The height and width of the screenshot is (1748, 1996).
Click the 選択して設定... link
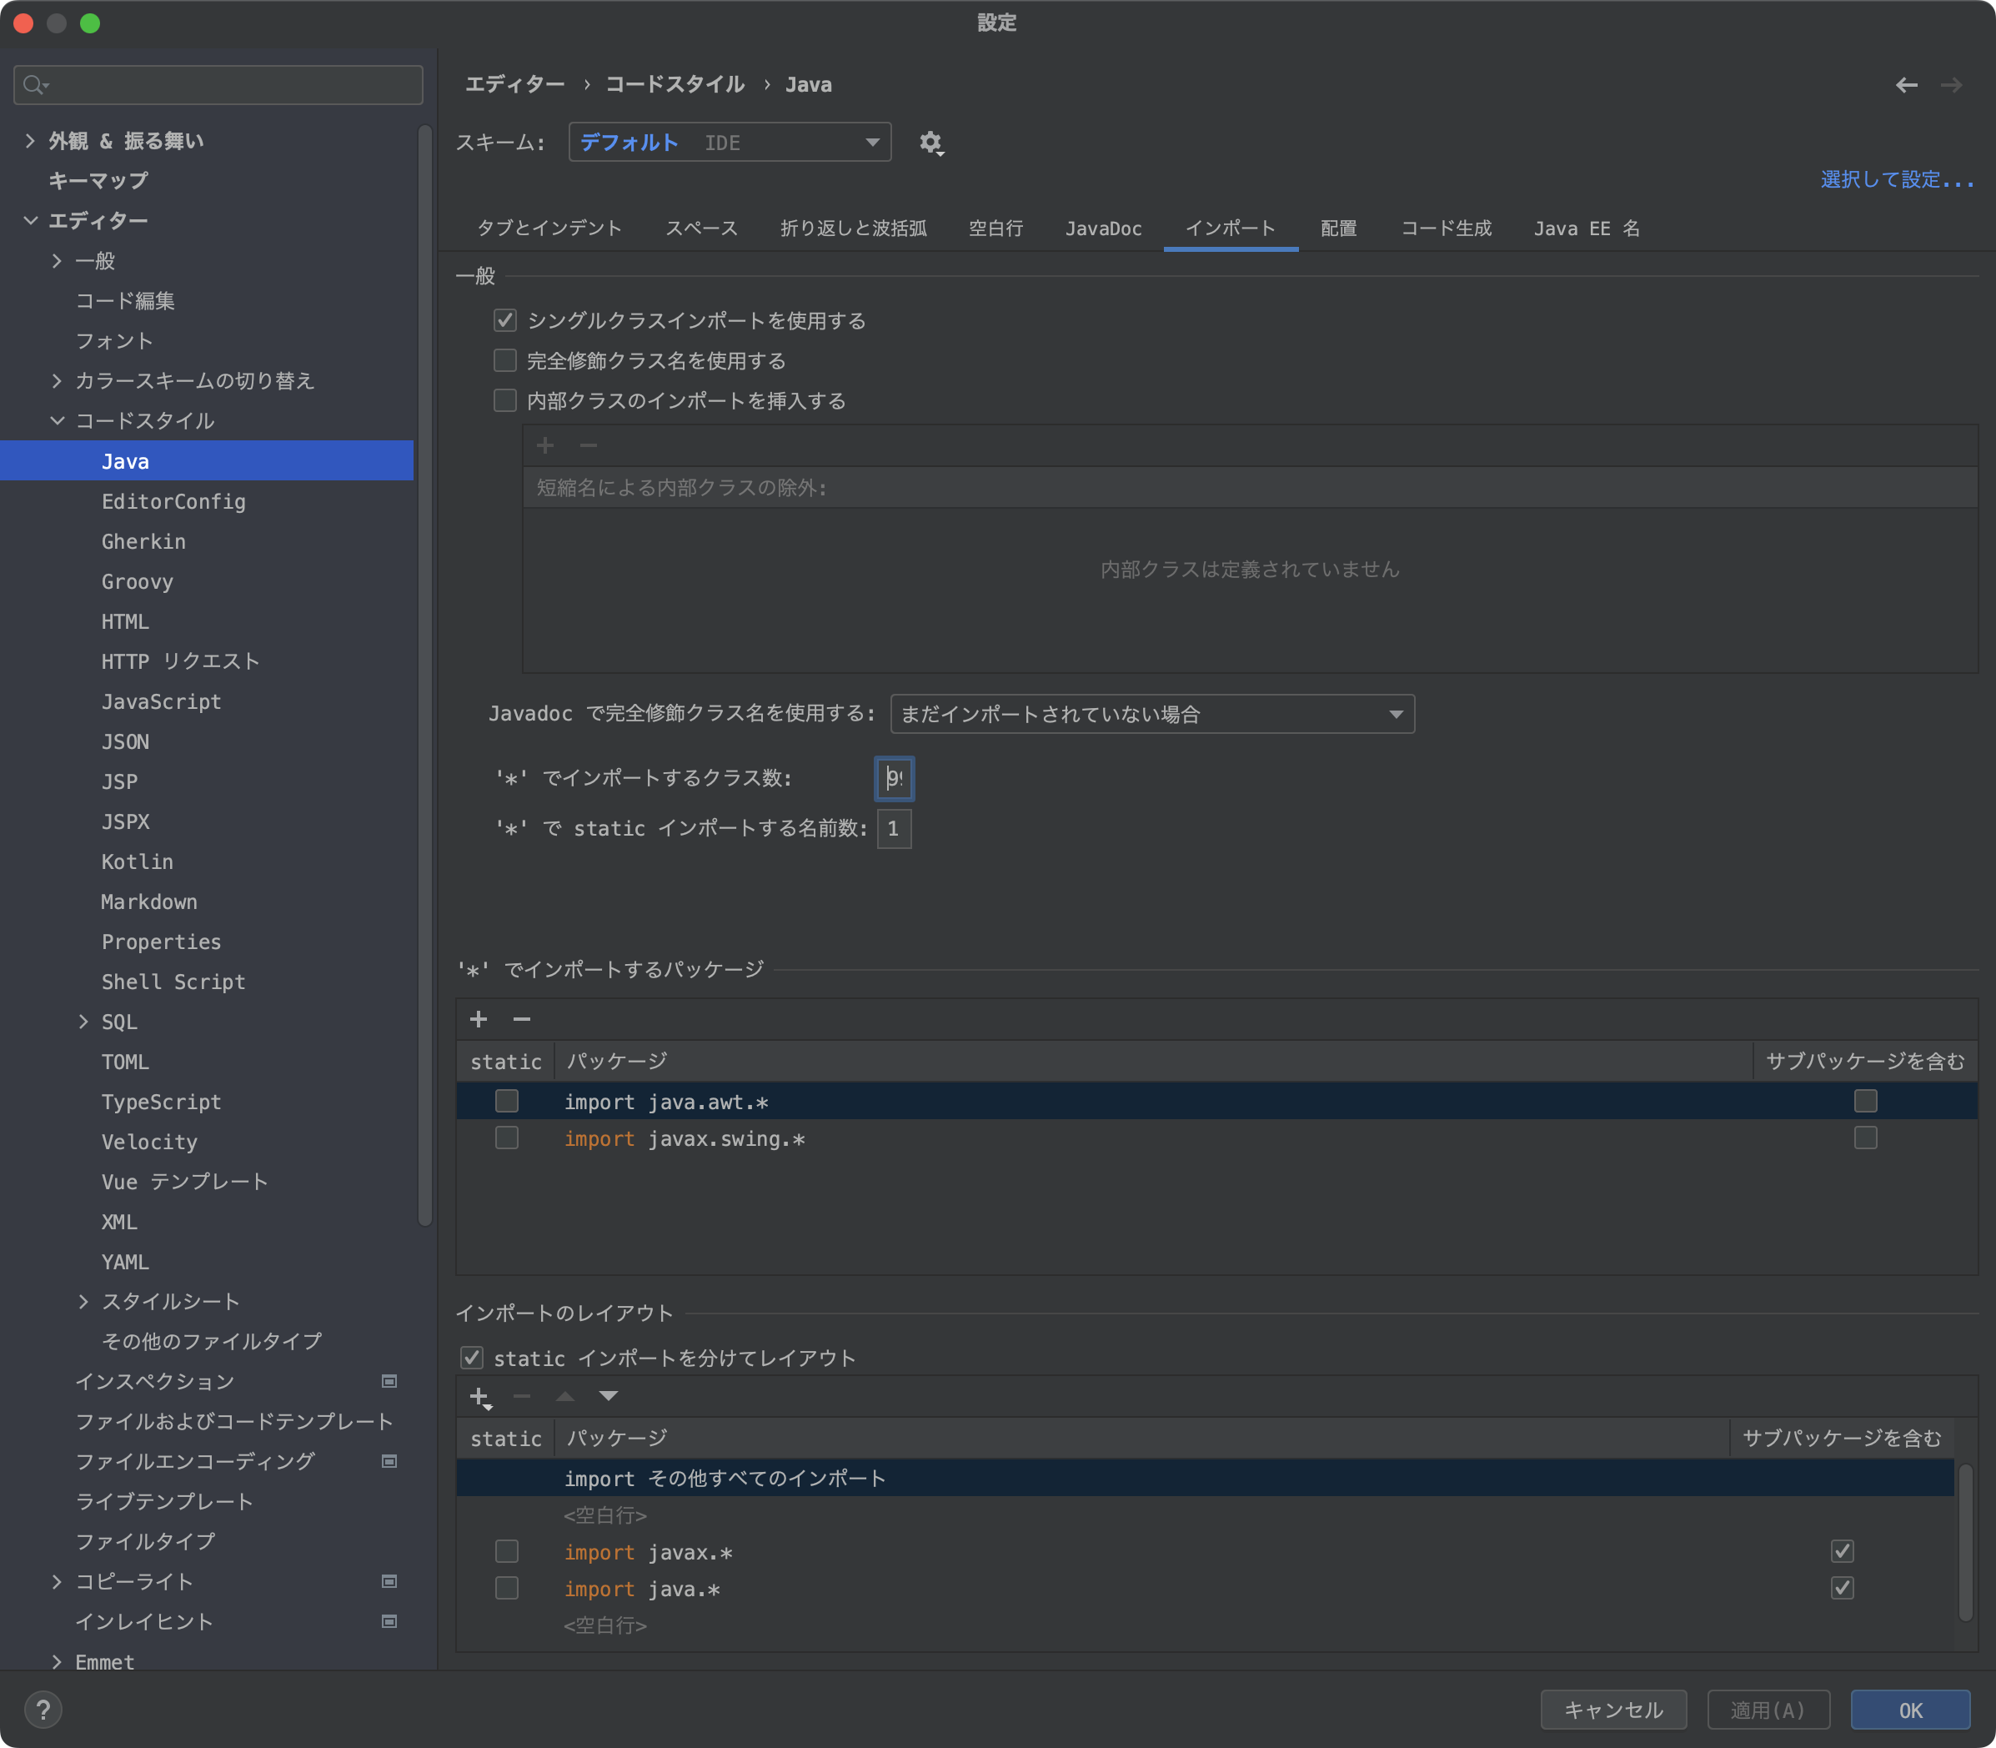coord(1894,179)
